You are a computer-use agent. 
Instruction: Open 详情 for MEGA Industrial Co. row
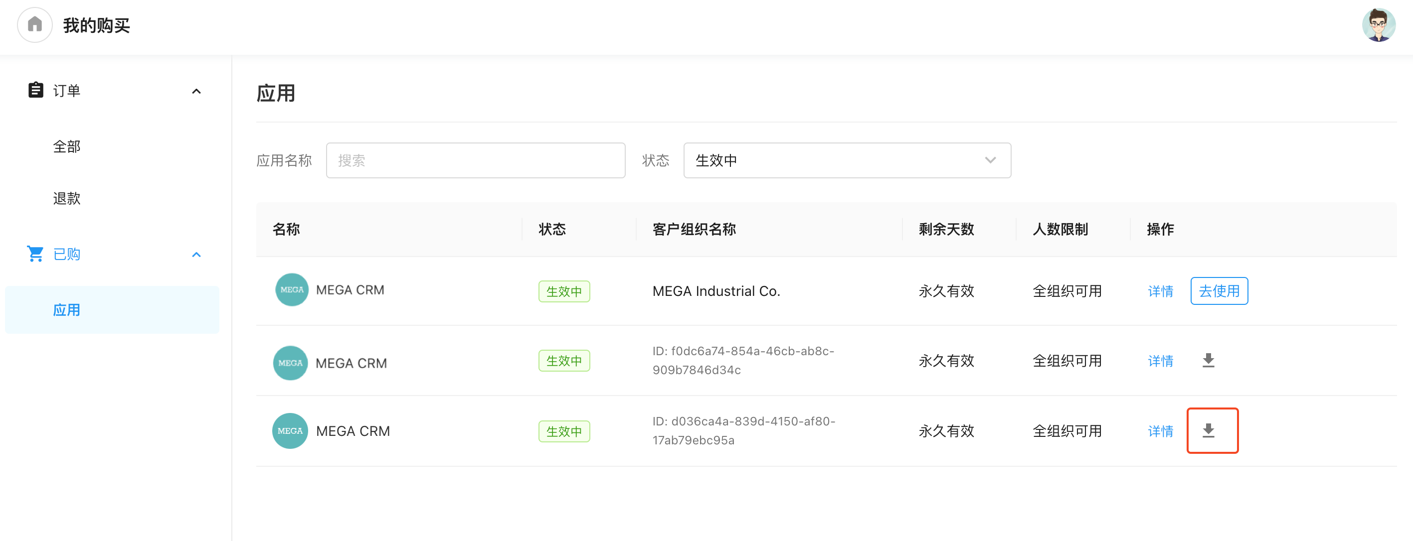pyautogui.click(x=1160, y=291)
